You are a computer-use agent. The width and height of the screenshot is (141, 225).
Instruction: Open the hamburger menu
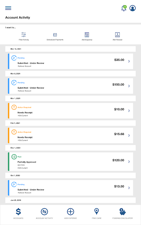click(x=8, y=8)
